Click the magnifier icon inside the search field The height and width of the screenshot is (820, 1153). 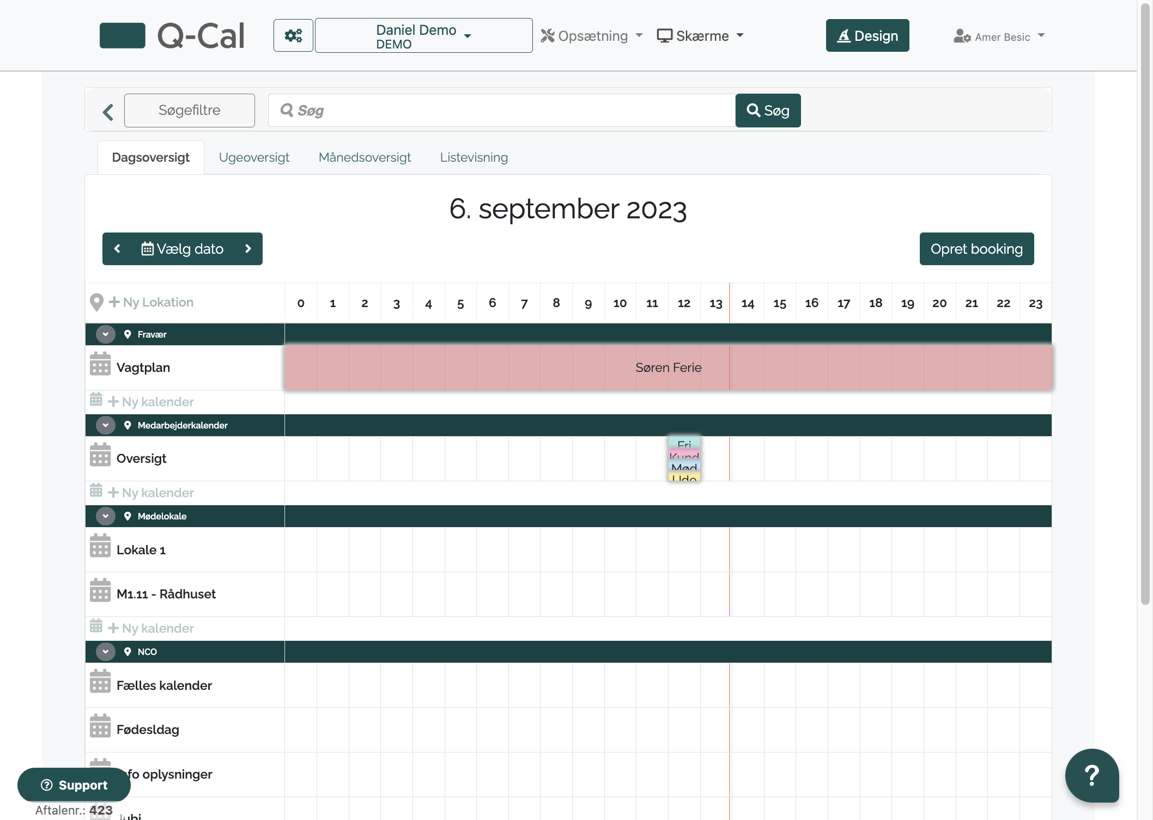[287, 110]
